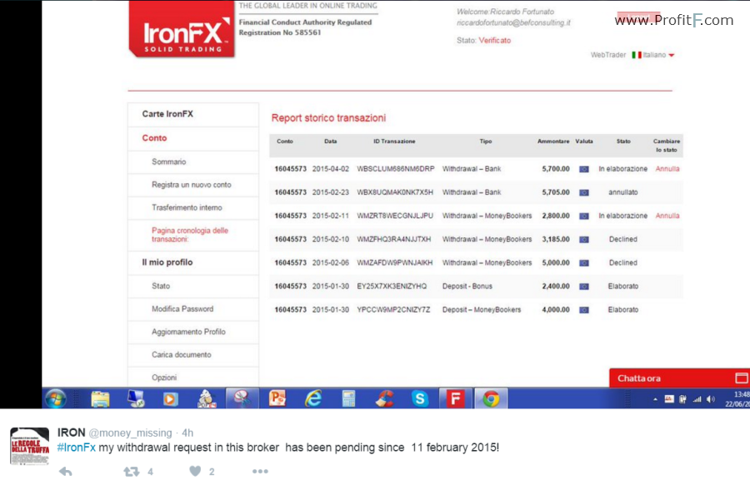Open Pagina cronologia delle transazioni
This screenshot has width=750, height=490.
pos(190,235)
